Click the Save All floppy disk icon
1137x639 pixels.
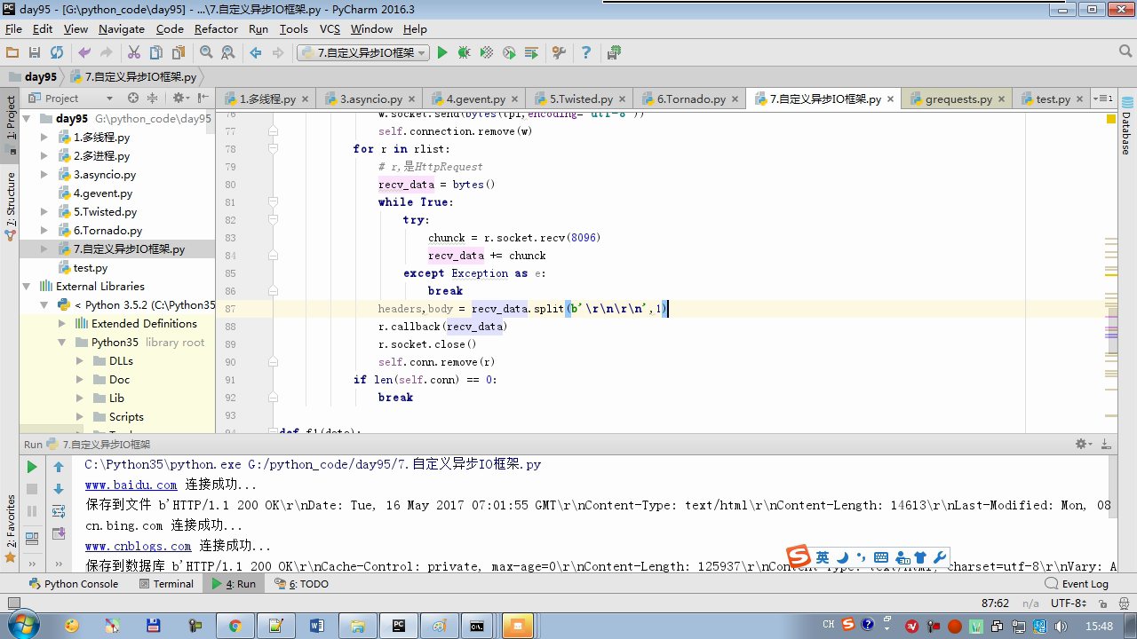click(x=35, y=53)
